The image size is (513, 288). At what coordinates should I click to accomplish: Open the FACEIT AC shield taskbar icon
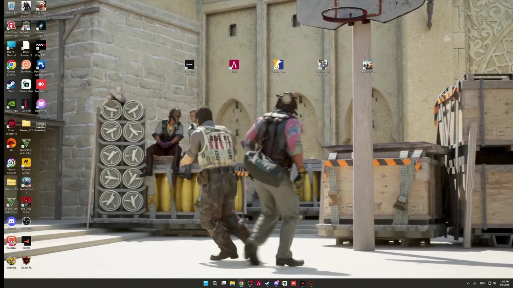[x=311, y=283]
